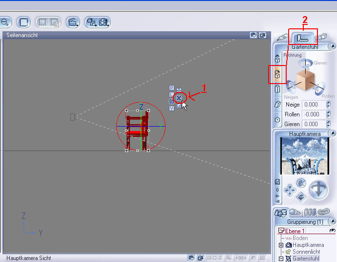Click the Rollen value stepper arrows

(328, 114)
